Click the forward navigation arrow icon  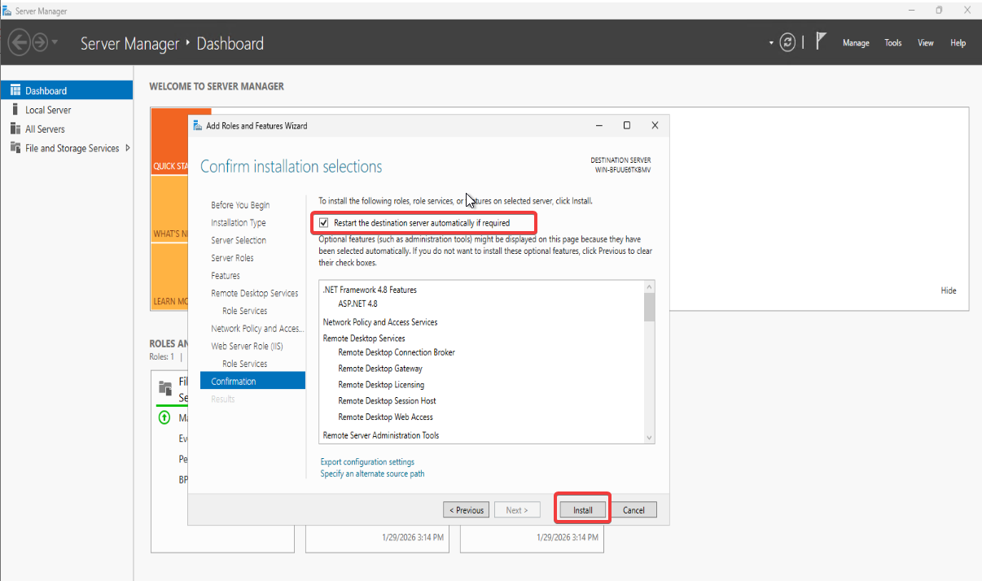[x=40, y=42]
